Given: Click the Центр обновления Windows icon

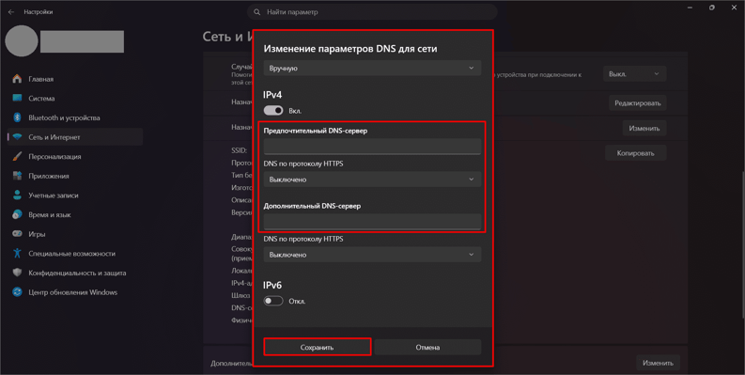Looking at the screenshot, I should 17,292.
